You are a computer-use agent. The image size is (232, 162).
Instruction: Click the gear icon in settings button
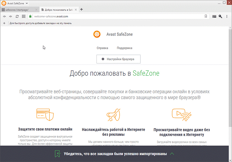tap(103, 59)
